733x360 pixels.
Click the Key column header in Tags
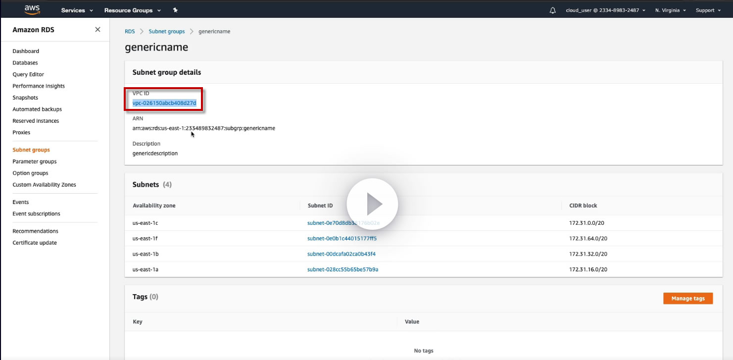point(138,322)
